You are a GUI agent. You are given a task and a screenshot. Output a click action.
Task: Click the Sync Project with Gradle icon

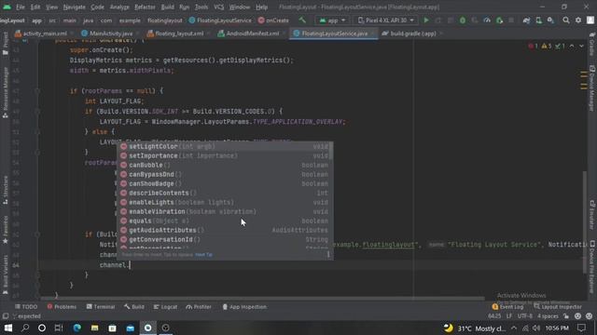(526, 20)
